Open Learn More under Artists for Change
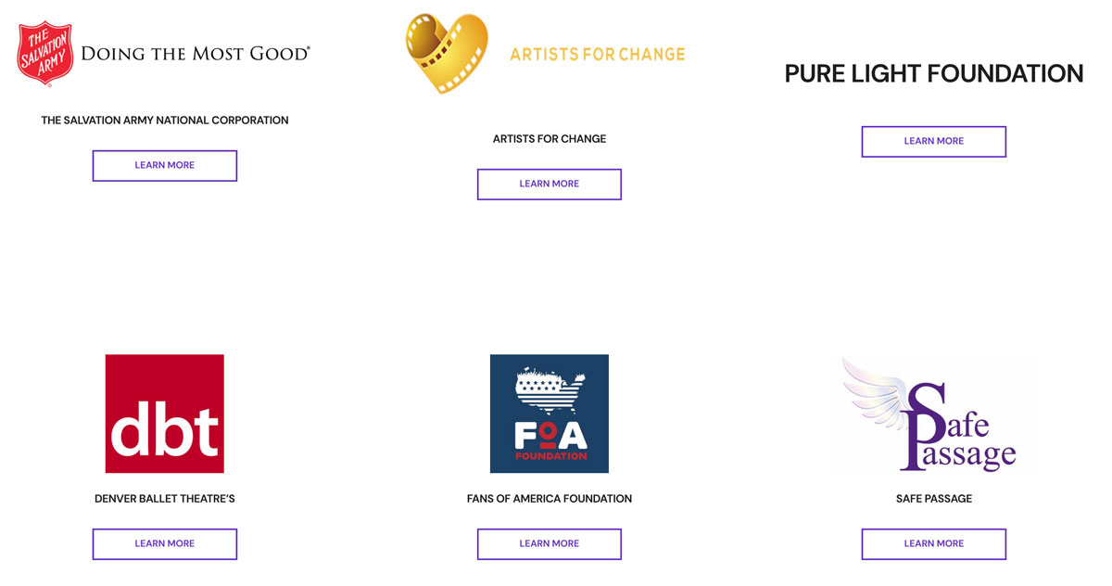 click(x=550, y=184)
